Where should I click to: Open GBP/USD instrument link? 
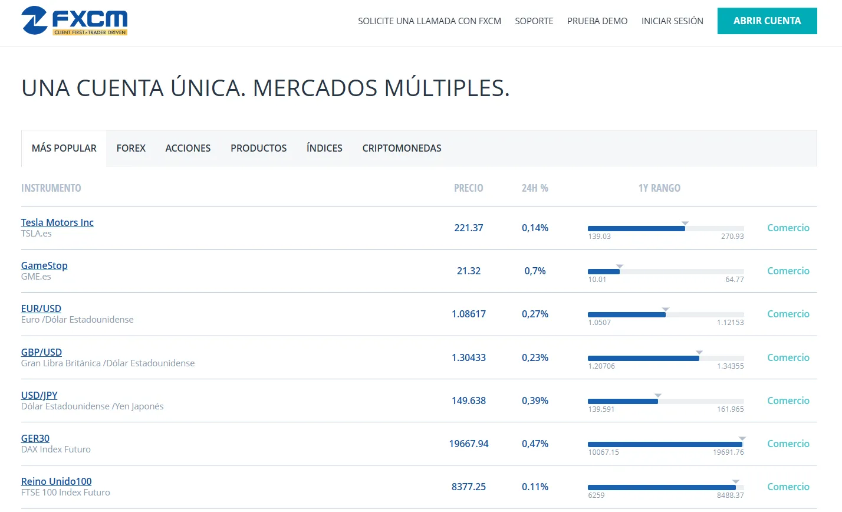point(41,352)
